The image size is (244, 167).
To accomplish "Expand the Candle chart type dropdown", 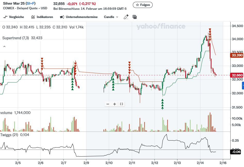I will pyautogui.click(x=111, y=17).
